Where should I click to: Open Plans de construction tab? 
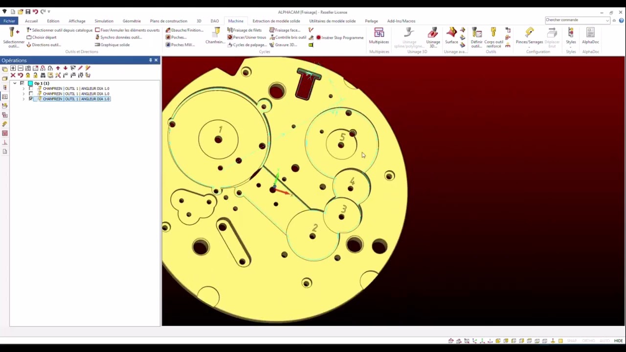tap(169, 21)
